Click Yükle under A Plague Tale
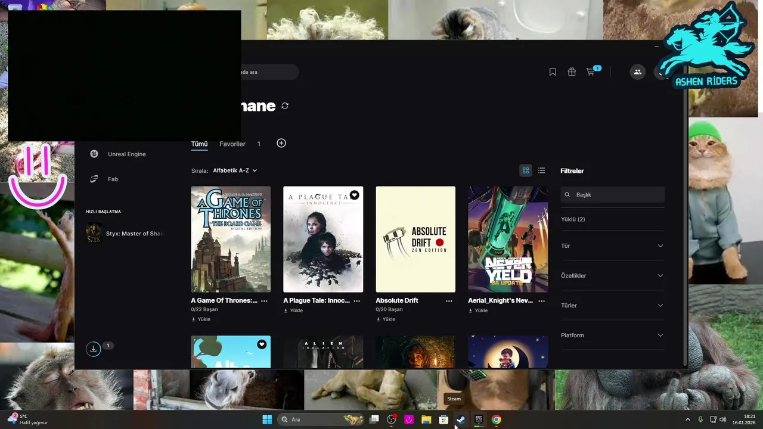 pos(293,310)
